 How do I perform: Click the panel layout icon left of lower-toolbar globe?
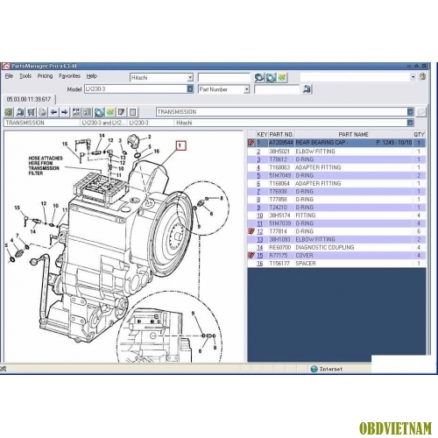coord(88,112)
